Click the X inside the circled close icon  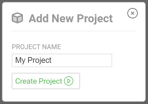[133, 13]
